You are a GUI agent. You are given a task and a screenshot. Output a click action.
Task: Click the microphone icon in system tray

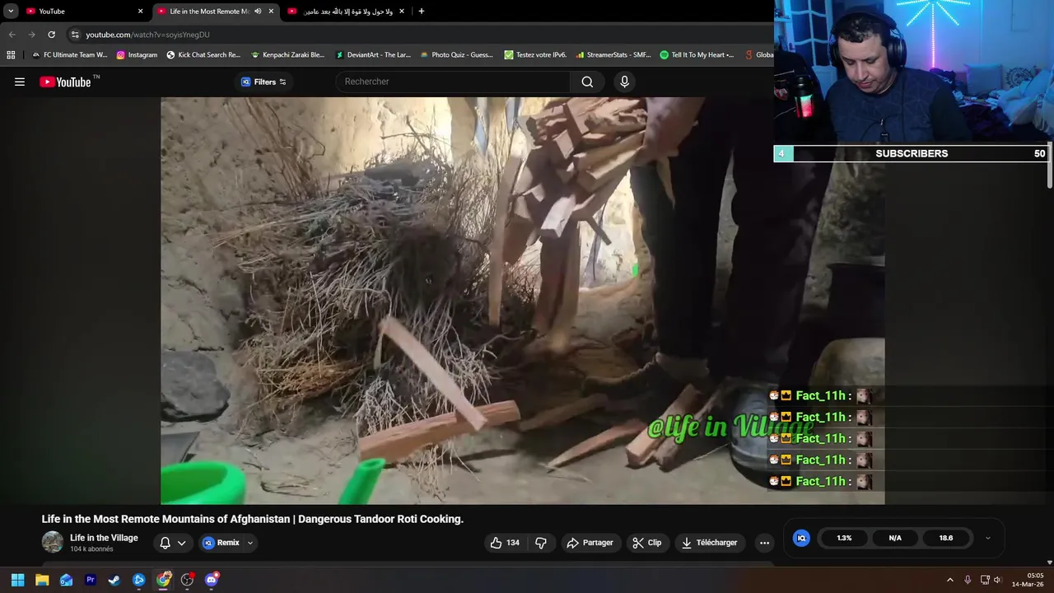(x=968, y=580)
